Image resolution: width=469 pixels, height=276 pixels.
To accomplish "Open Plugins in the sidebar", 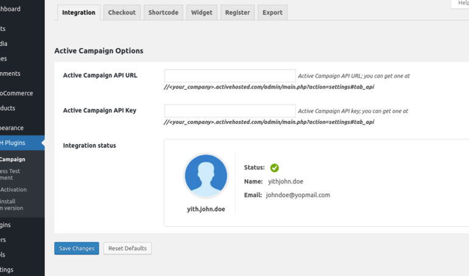I will coord(22,225).
